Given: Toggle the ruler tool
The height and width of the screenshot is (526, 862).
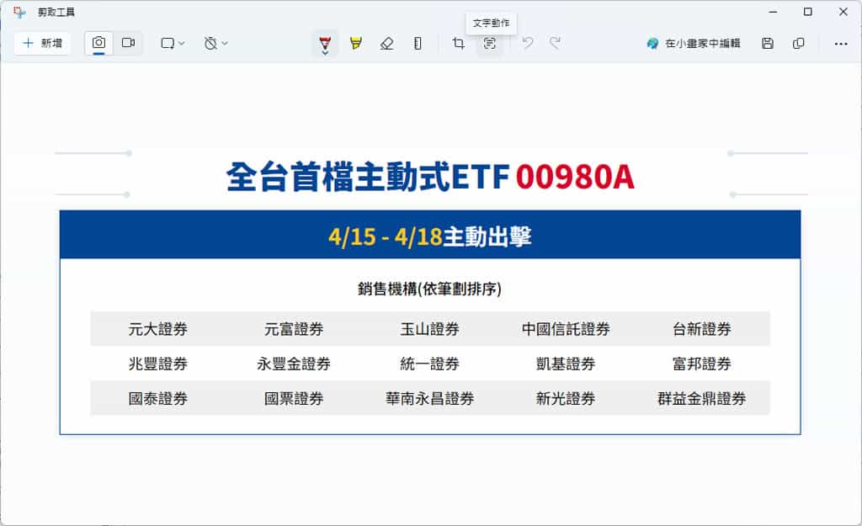Looking at the screenshot, I should (418, 43).
